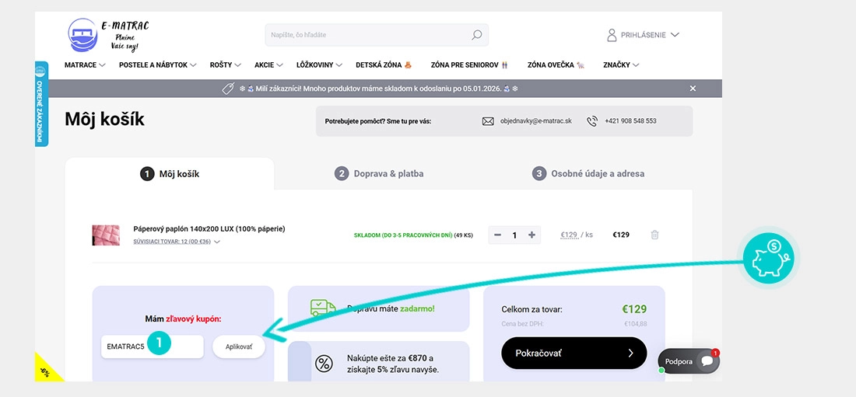
Task: Open Páperový paplón 140x200 LUX product link
Action: 209,229
